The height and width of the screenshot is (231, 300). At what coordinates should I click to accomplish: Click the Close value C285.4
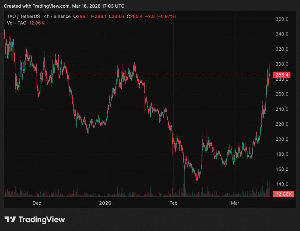134,16
